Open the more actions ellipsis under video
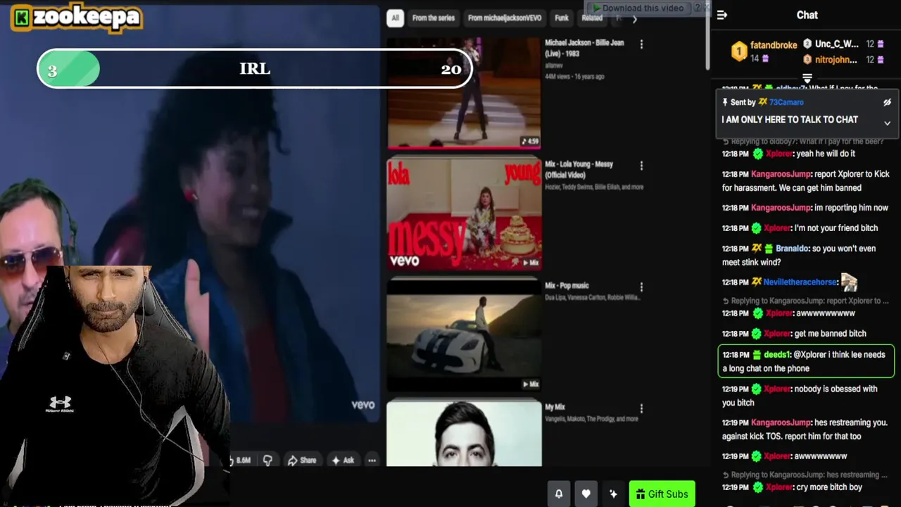 click(372, 461)
